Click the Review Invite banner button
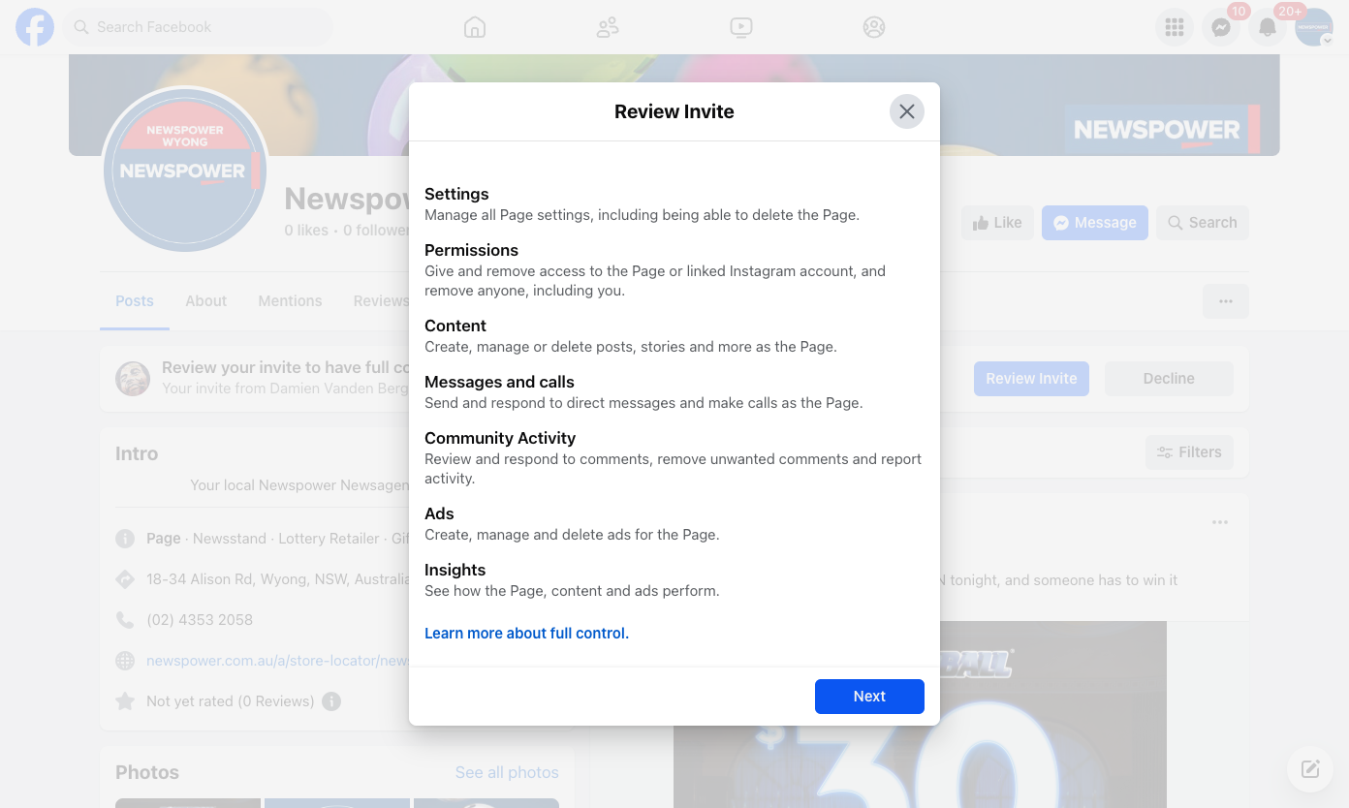 1031,379
